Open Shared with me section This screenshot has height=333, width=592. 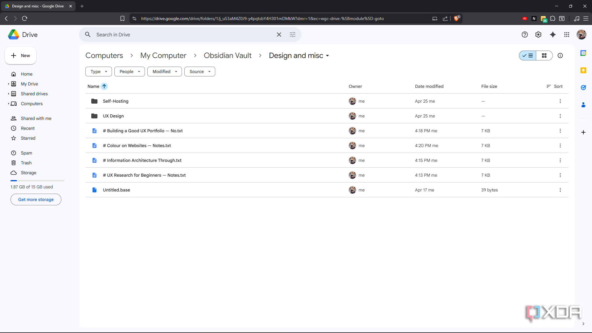(x=36, y=118)
